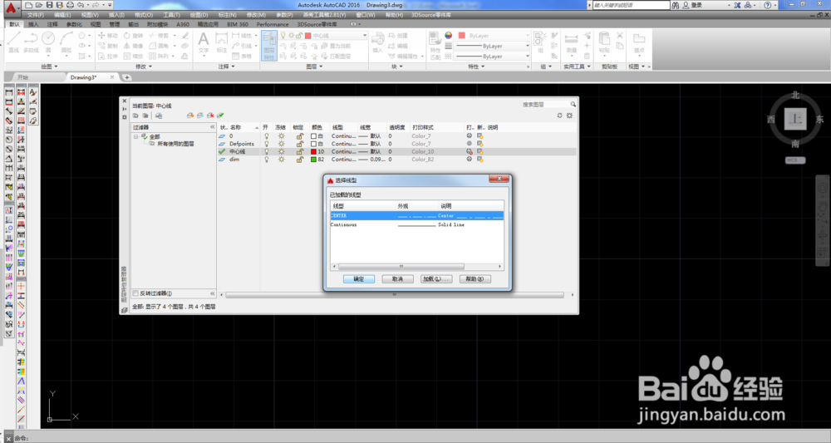Screen dimensions: 831x443
Task: Click the green color swatch of dim layer
Action: [x=314, y=159]
